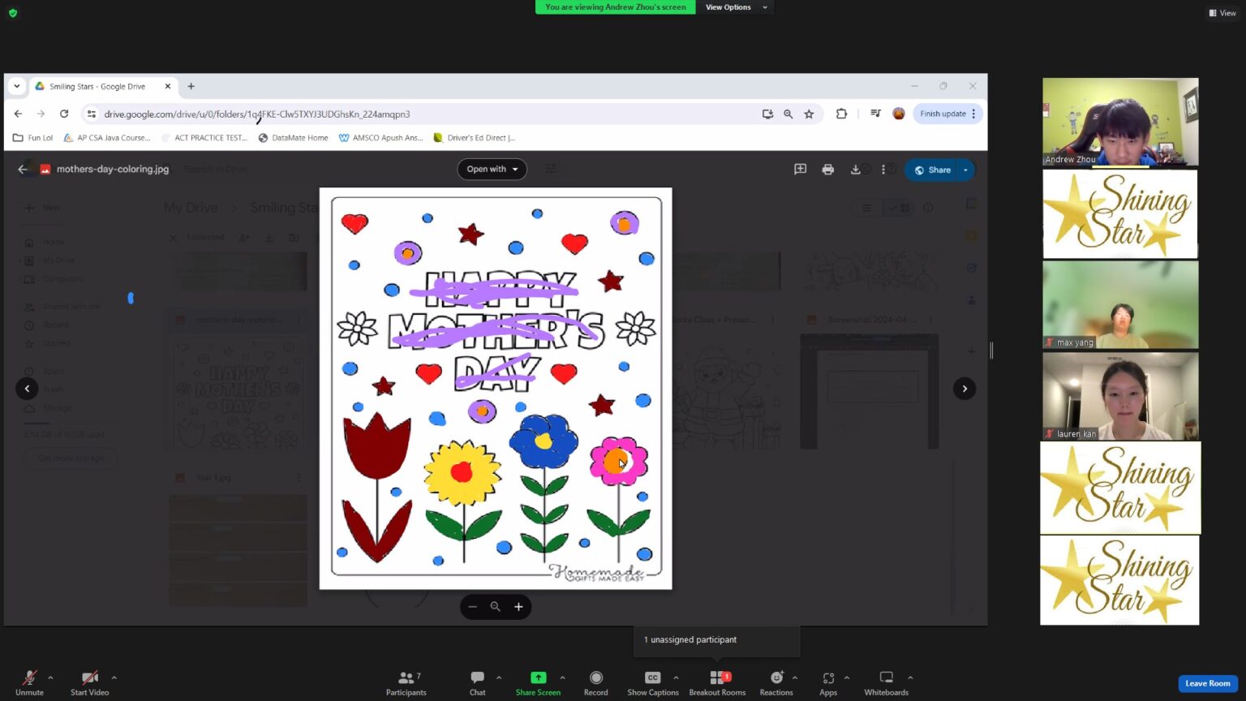Expand the caret beside Whiteboards
The image size is (1246, 701).
coord(910,677)
